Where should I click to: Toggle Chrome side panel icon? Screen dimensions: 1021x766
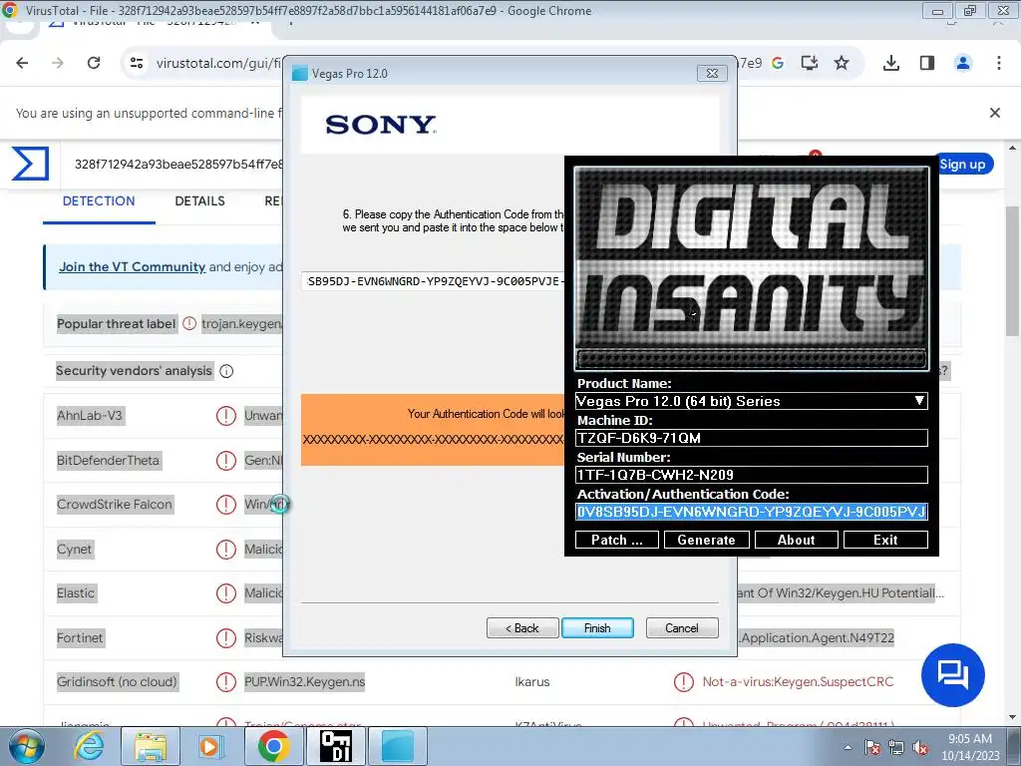click(927, 63)
